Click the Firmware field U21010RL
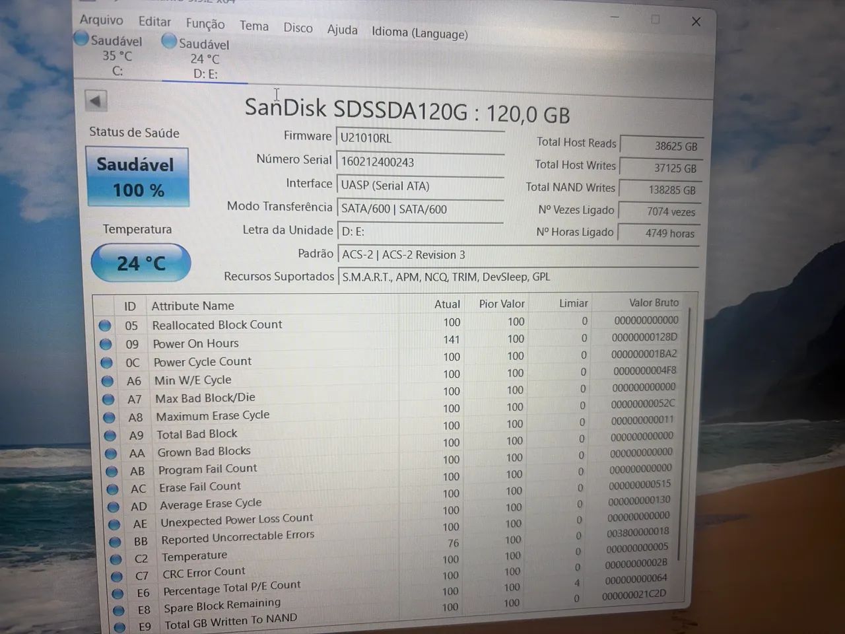The width and height of the screenshot is (845, 634). click(x=421, y=138)
